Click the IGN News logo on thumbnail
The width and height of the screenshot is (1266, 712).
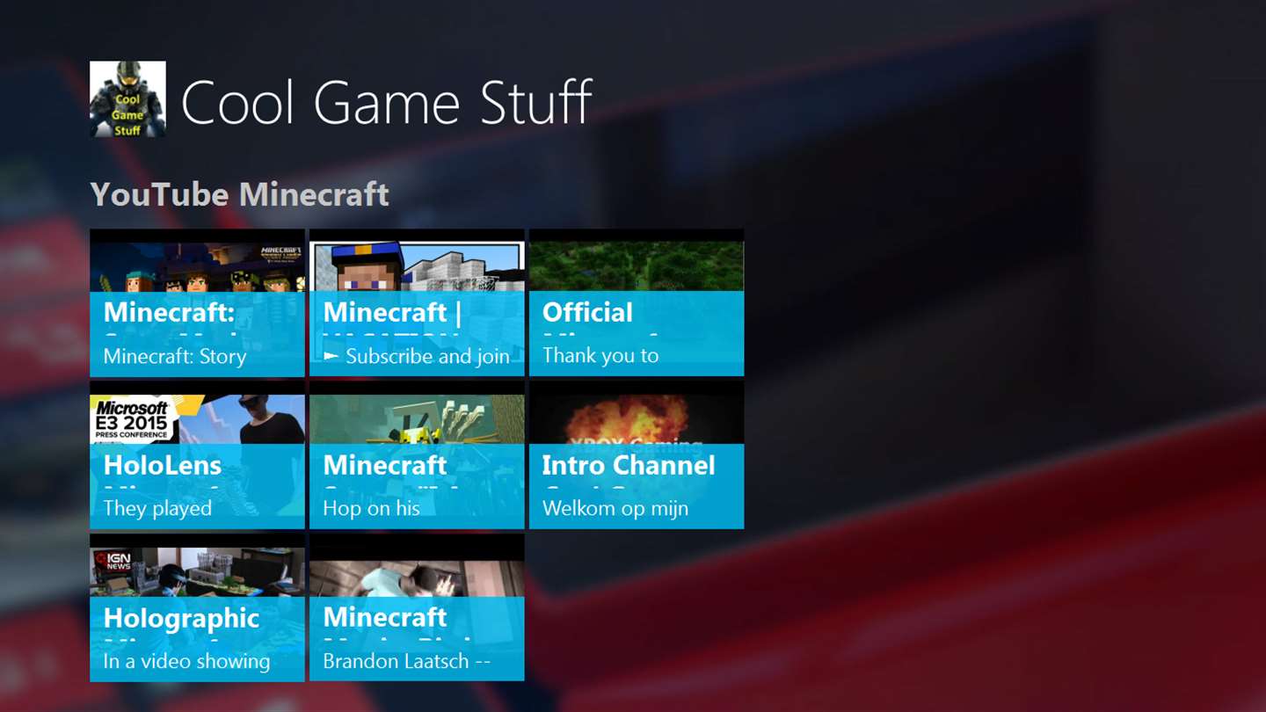(x=113, y=561)
